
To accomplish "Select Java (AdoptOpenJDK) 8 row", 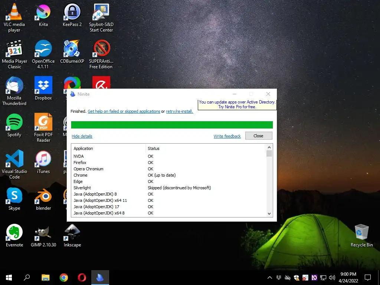I will [x=168, y=194].
